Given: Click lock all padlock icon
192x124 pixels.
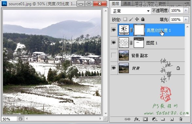Looking at the screenshot, I should (x=143, y=19).
